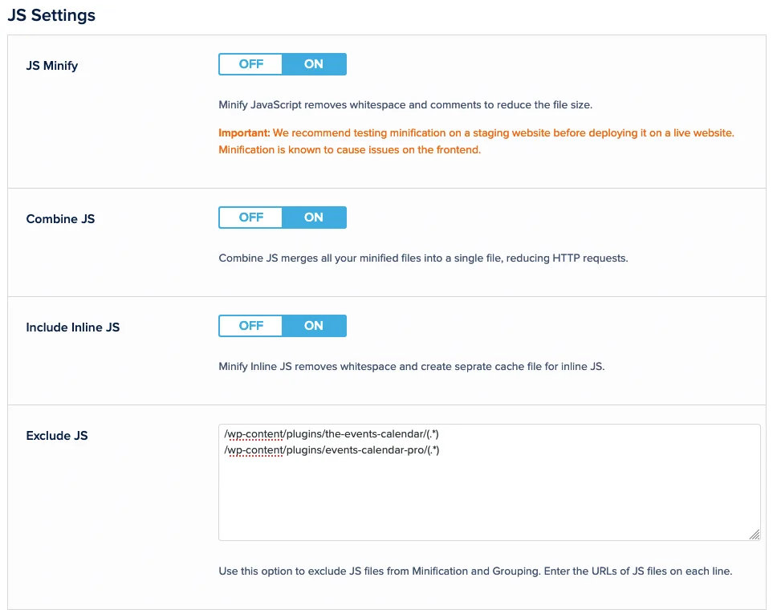Click the Exclude JS help text below textarea
This screenshot has width=777, height=610.
click(475, 572)
